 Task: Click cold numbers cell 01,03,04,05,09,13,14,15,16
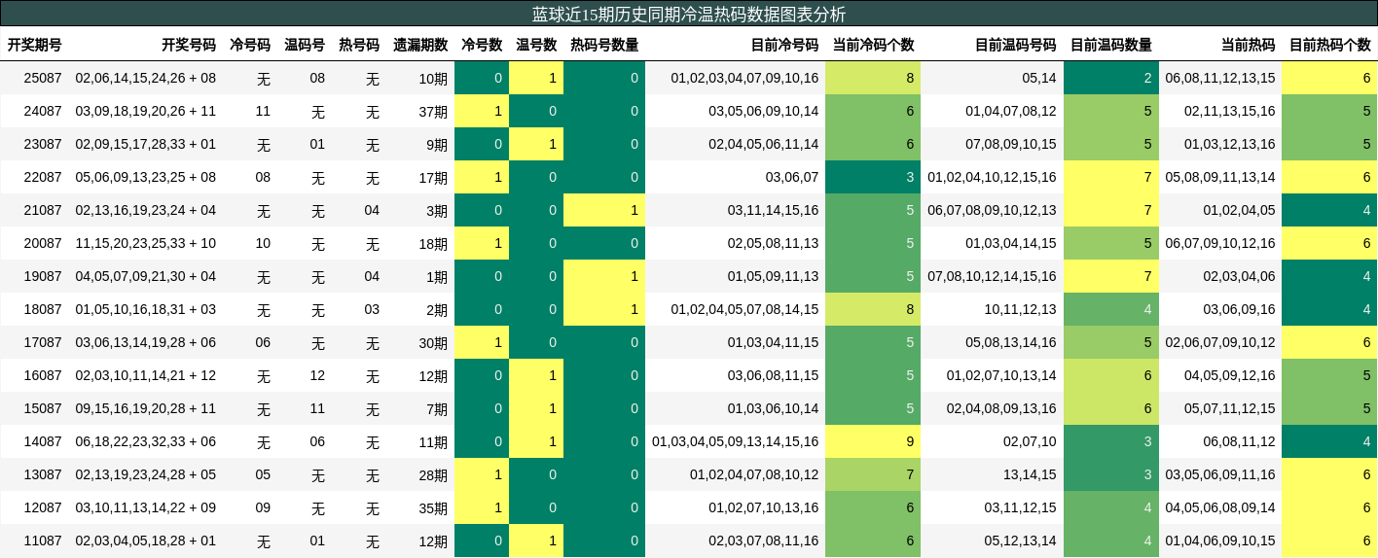(736, 441)
